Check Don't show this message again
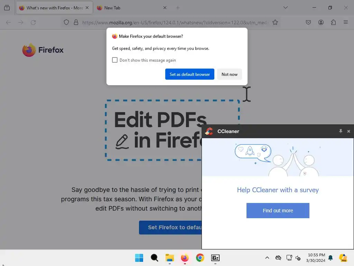Image resolution: width=354 pixels, height=266 pixels. (115, 60)
